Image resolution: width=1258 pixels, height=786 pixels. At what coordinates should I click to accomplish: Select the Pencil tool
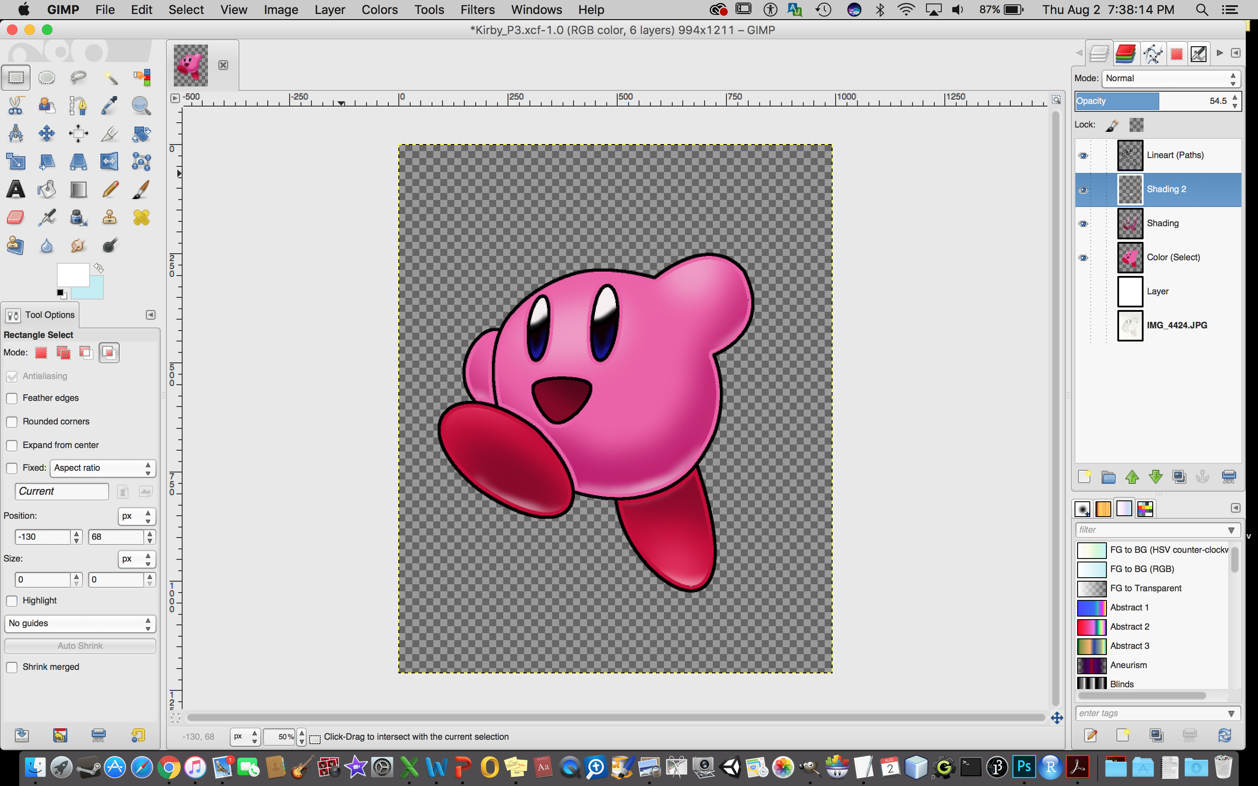(110, 190)
